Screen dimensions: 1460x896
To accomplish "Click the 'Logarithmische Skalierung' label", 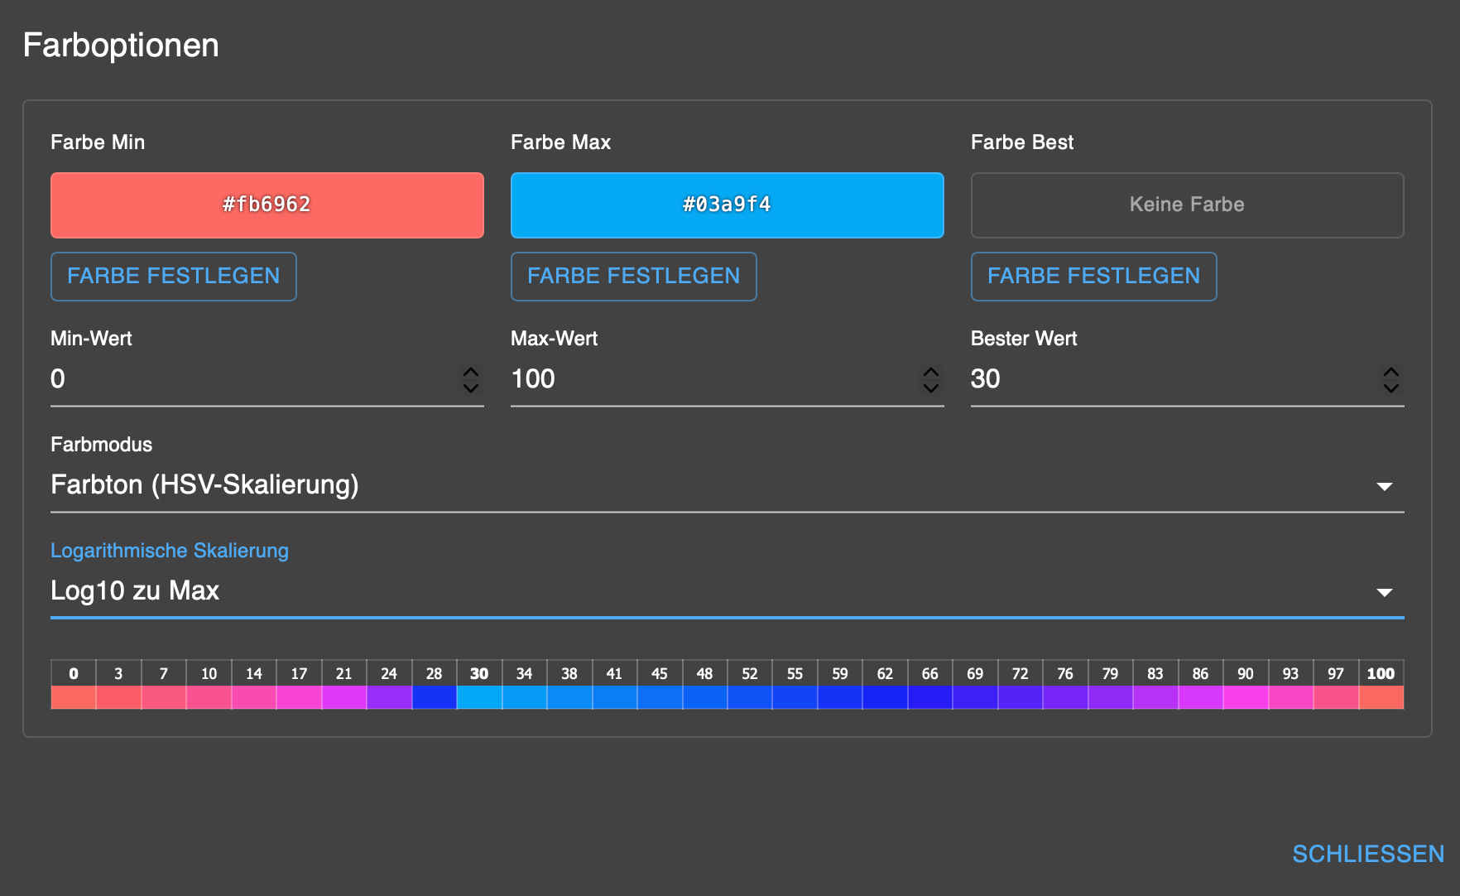I will click(170, 551).
